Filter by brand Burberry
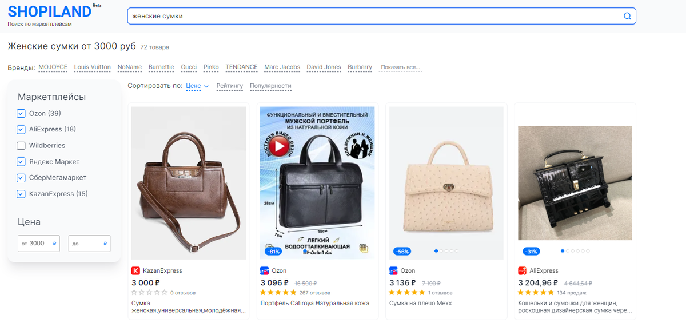Image resolution: width=686 pixels, height=323 pixels. [x=360, y=67]
